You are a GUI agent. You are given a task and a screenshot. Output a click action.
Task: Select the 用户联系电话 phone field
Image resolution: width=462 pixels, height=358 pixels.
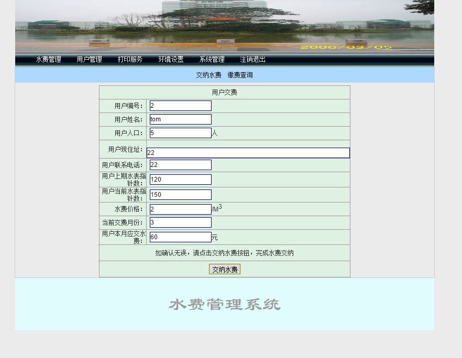[x=180, y=164]
